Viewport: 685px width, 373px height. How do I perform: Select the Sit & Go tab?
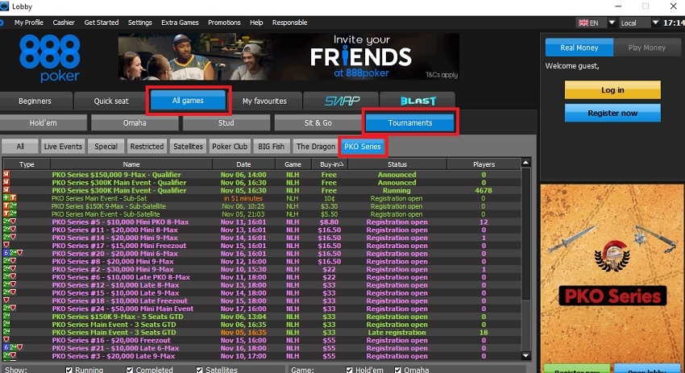(318, 122)
